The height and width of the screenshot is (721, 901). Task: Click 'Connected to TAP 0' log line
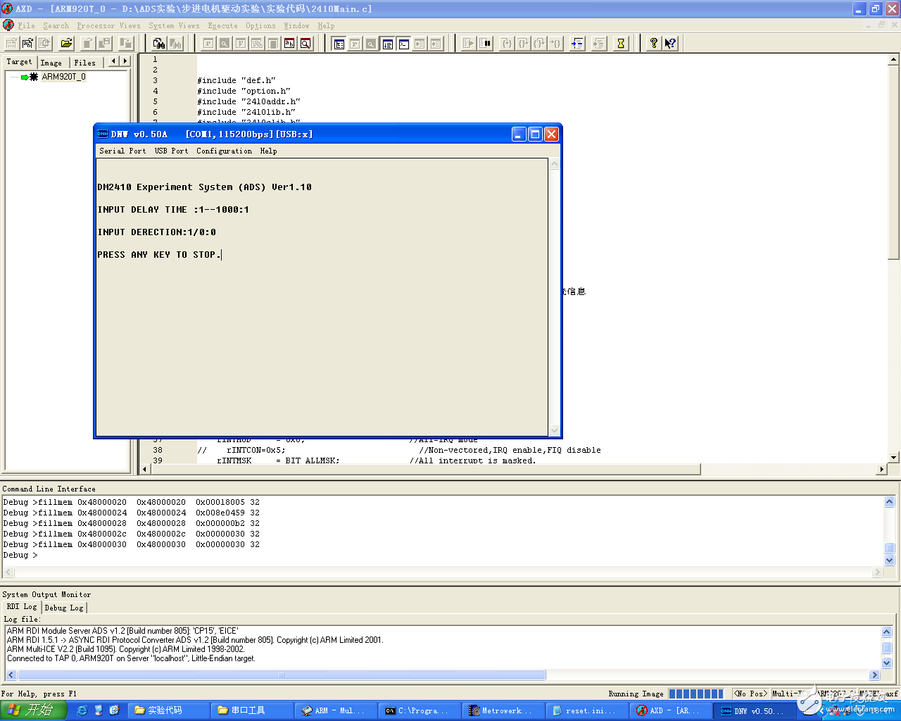click(x=131, y=658)
